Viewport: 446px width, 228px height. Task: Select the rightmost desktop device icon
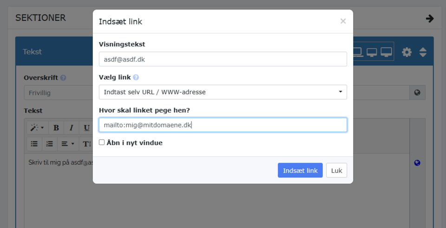387,52
